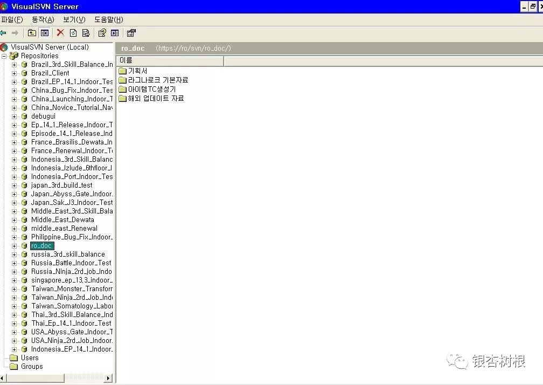Select the Brazil_EP_14_1_Indoor repository label
Image resolution: width=543 pixels, height=385 pixels.
(72, 82)
